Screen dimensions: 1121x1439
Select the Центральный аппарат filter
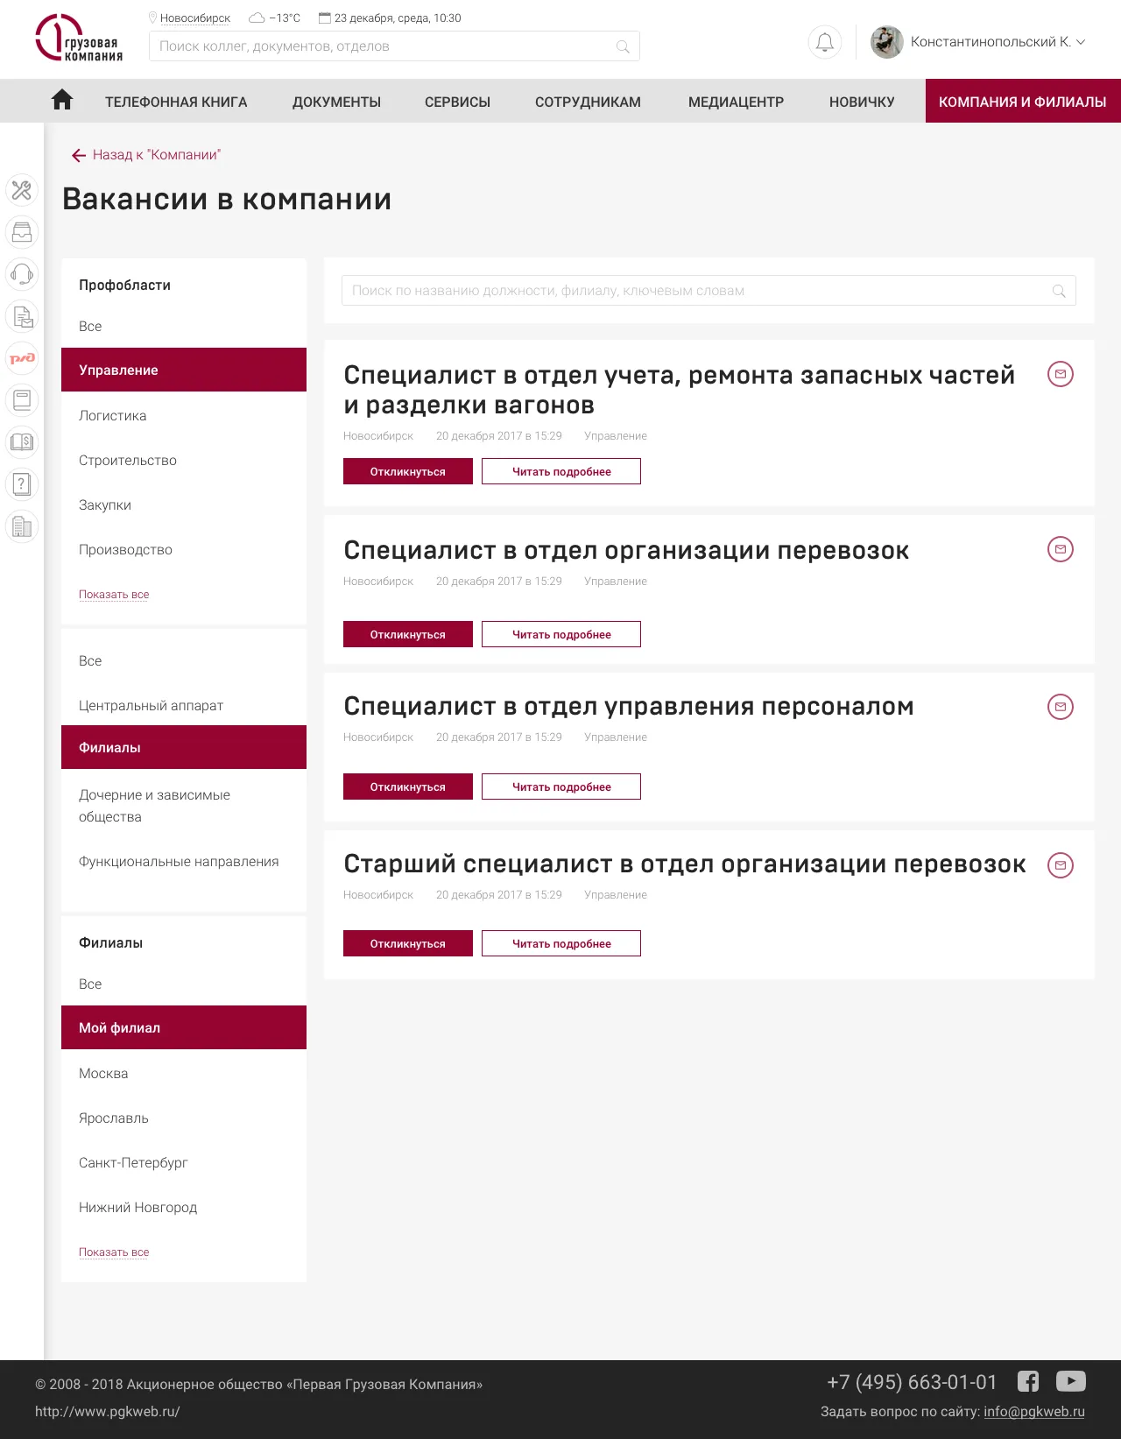click(151, 705)
